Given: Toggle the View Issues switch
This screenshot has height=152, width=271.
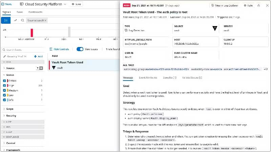Looking at the screenshot, I should coord(80,49).
